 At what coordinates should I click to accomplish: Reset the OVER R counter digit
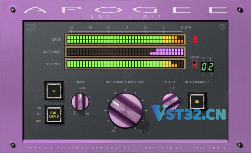pos(211,67)
